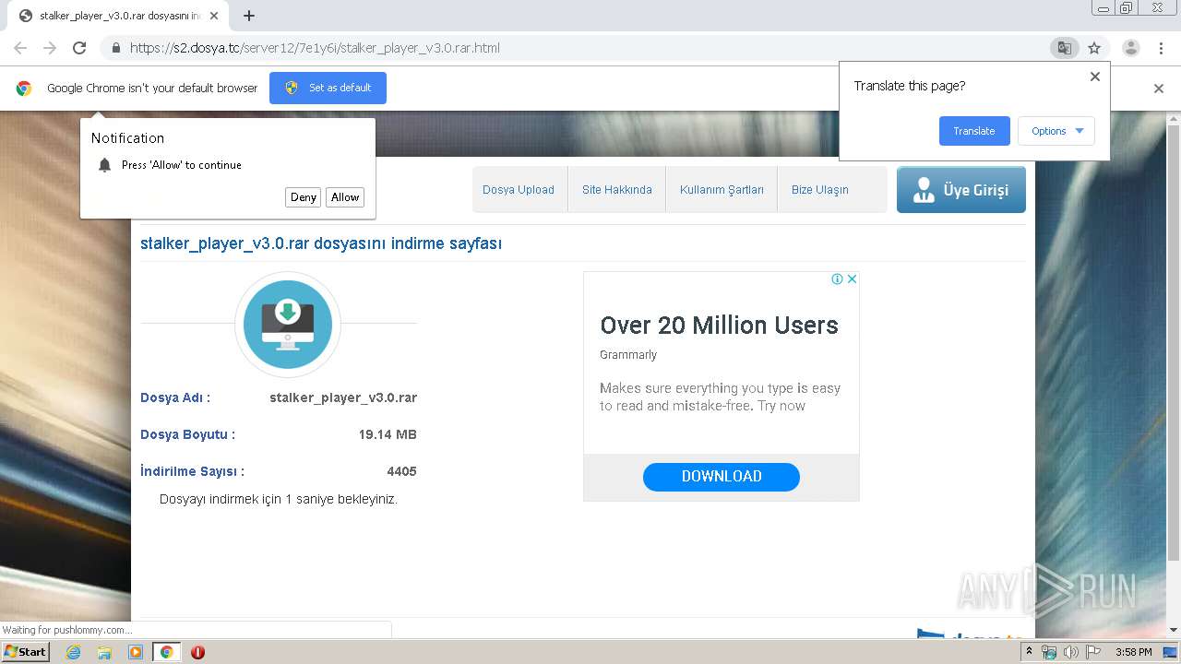Click the download monitor icon

(x=288, y=325)
